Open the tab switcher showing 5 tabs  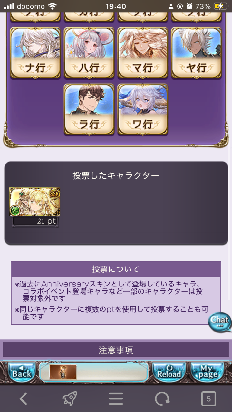tap(208, 399)
